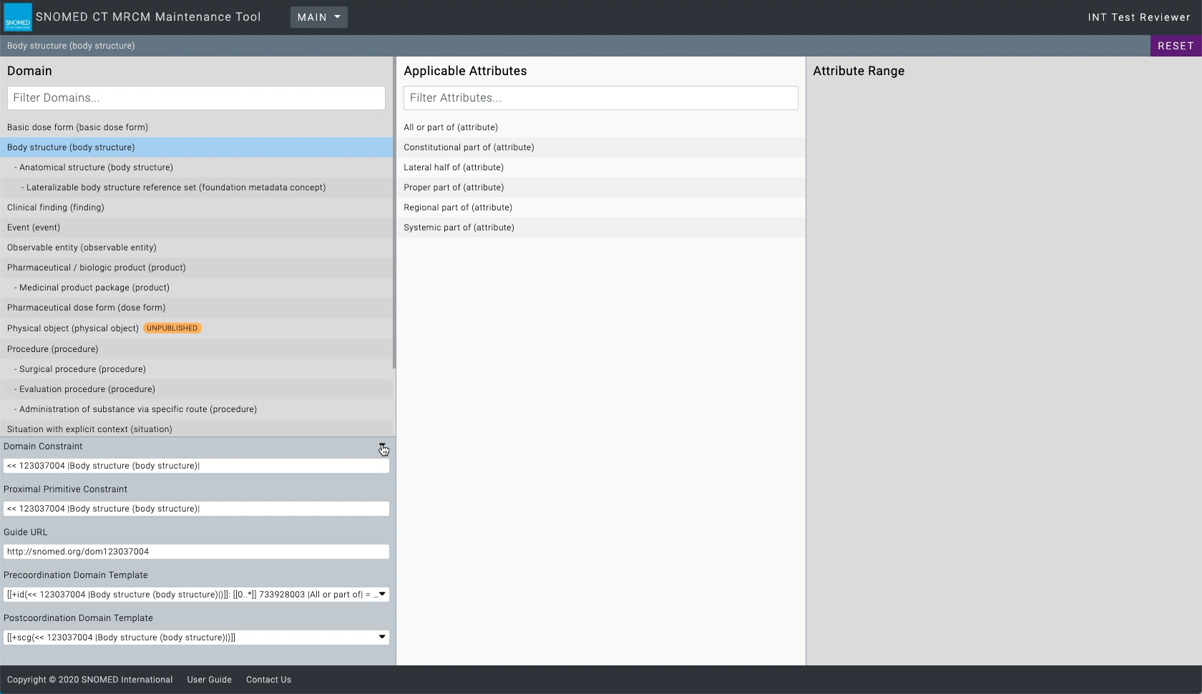The image size is (1202, 694).
Task: Focus the Filter Attributes field
Action: tap(601, 98)
